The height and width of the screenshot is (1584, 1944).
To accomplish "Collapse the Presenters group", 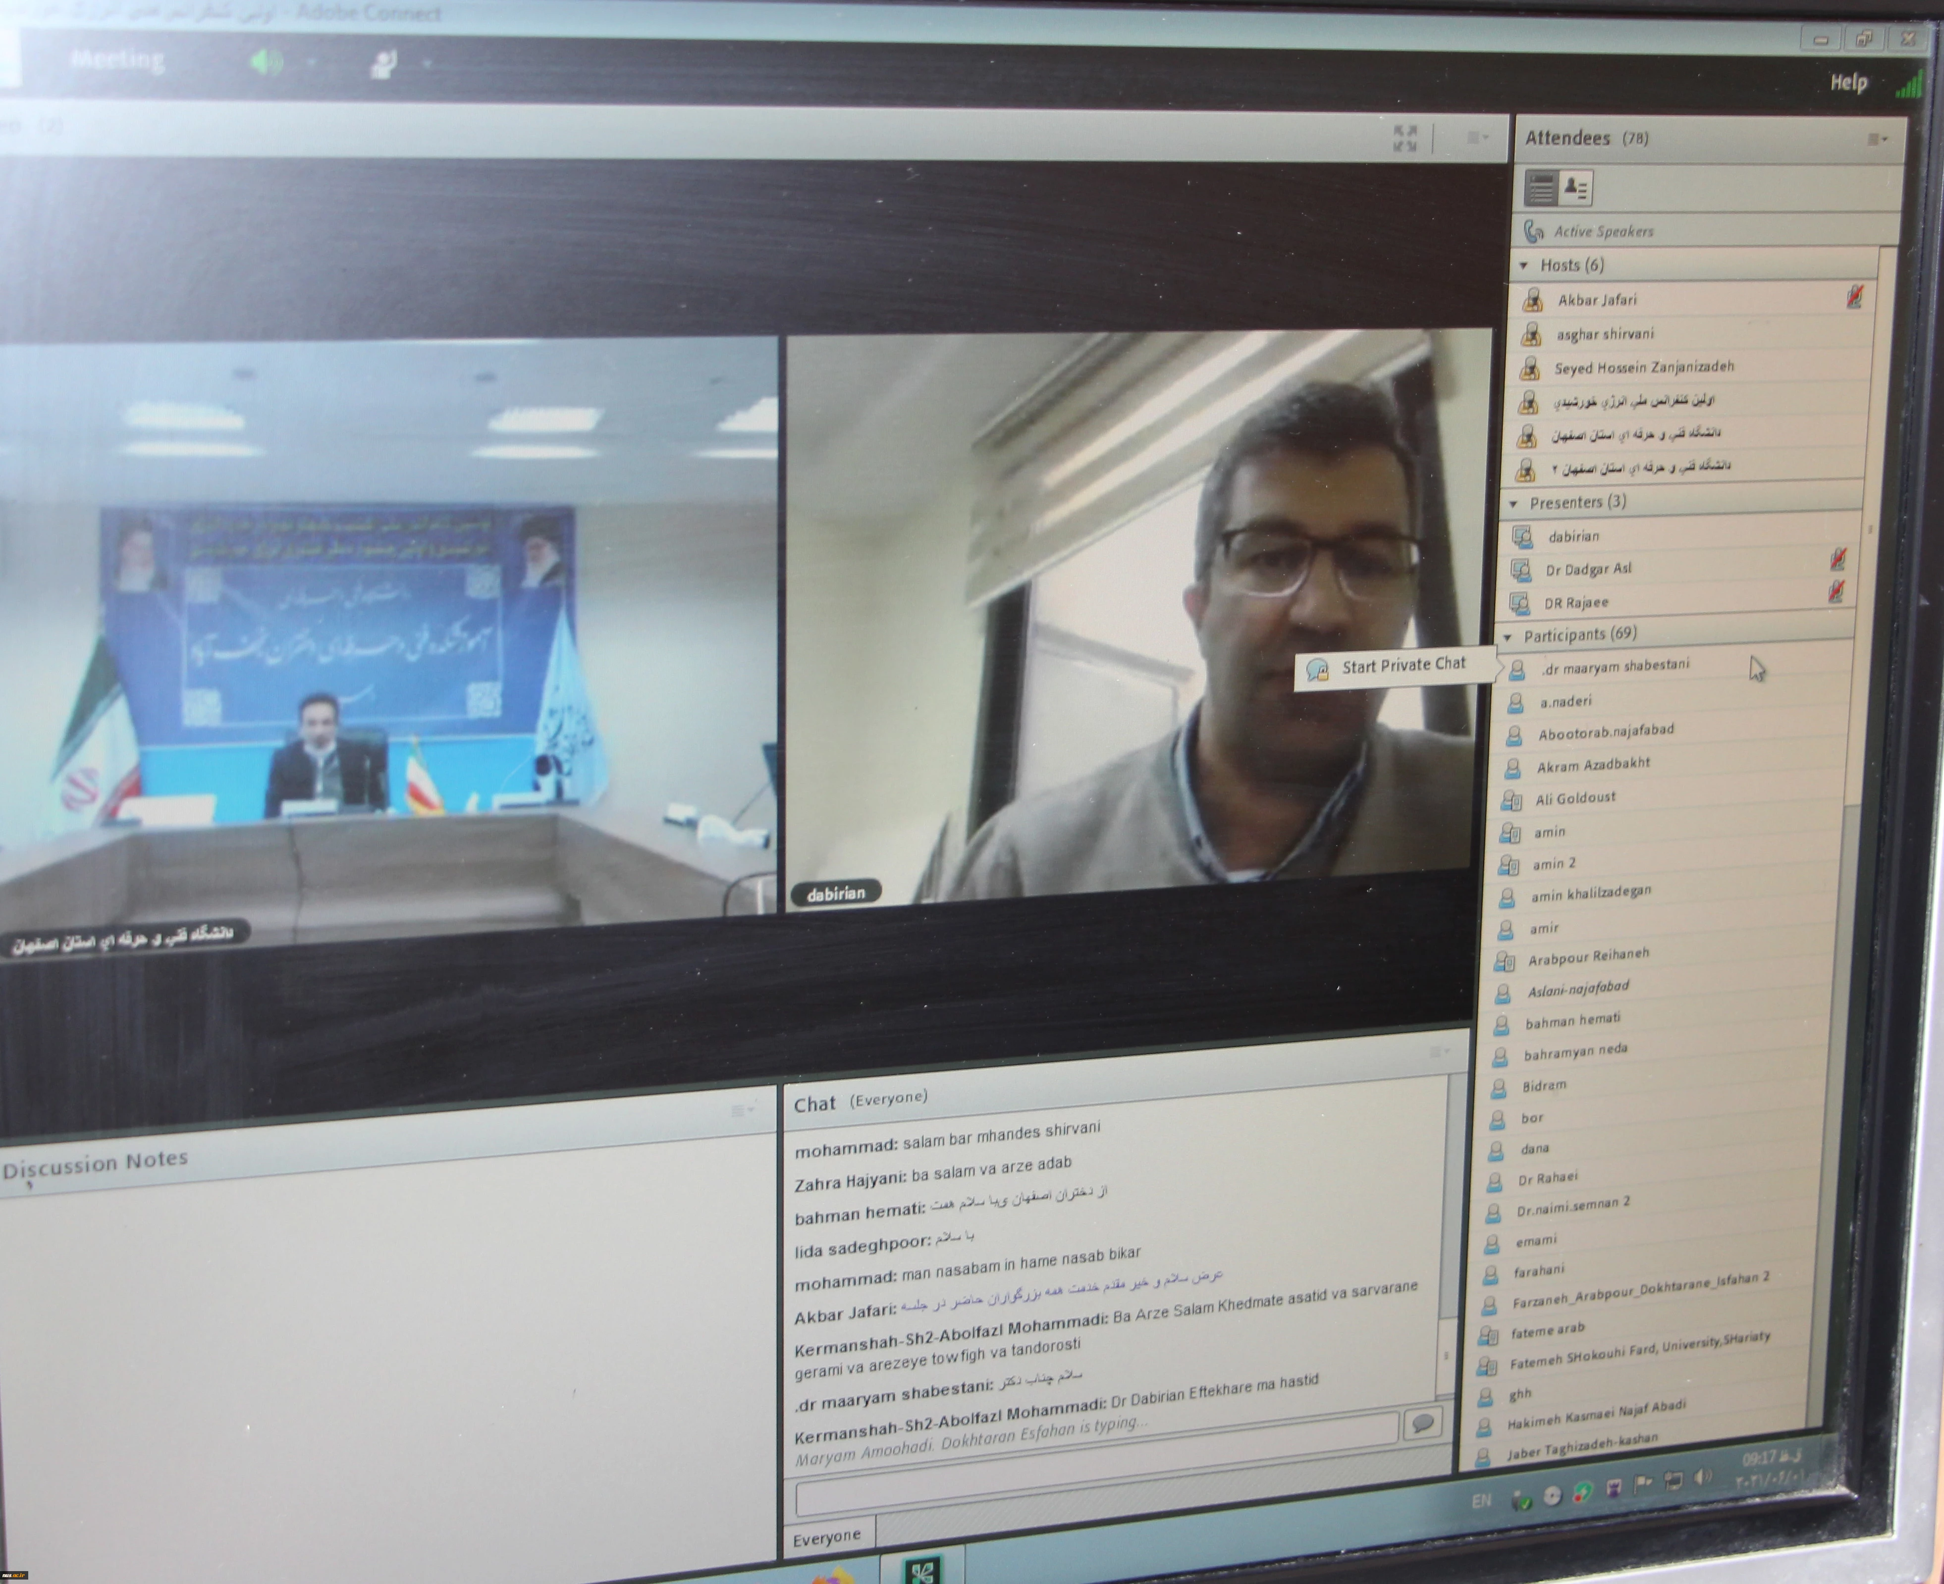I will 1513,504.
